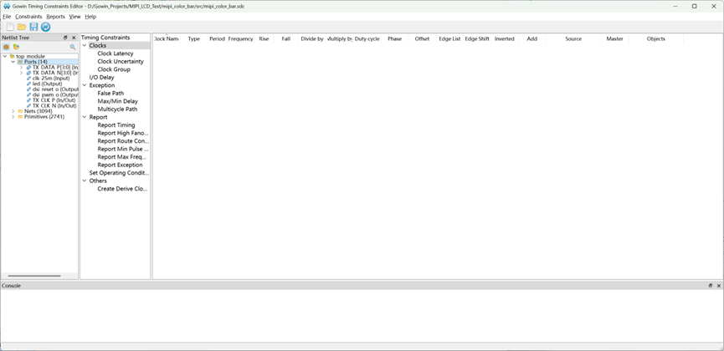The width and height of the screenshot is (724, 351).
Task: Select Max/Min Delay exception
Action: [118, 101]
